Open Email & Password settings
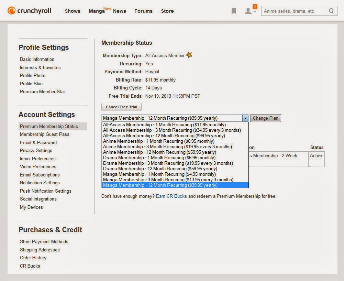Viewport: 344px width, 281px height. pyautogui.click(x=38, y=142)
